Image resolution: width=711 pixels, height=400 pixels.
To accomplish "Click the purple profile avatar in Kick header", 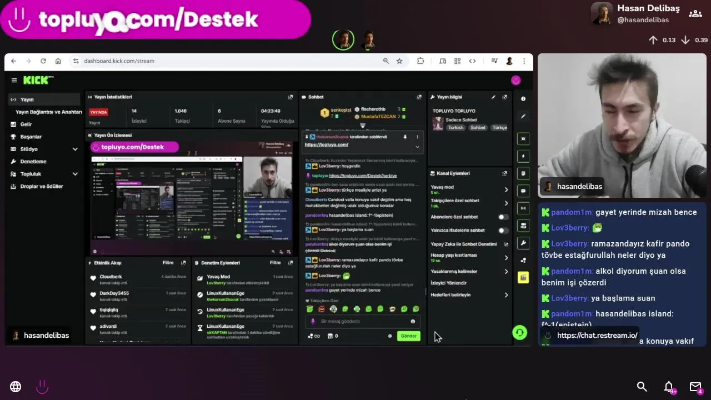I will point(516,81).
